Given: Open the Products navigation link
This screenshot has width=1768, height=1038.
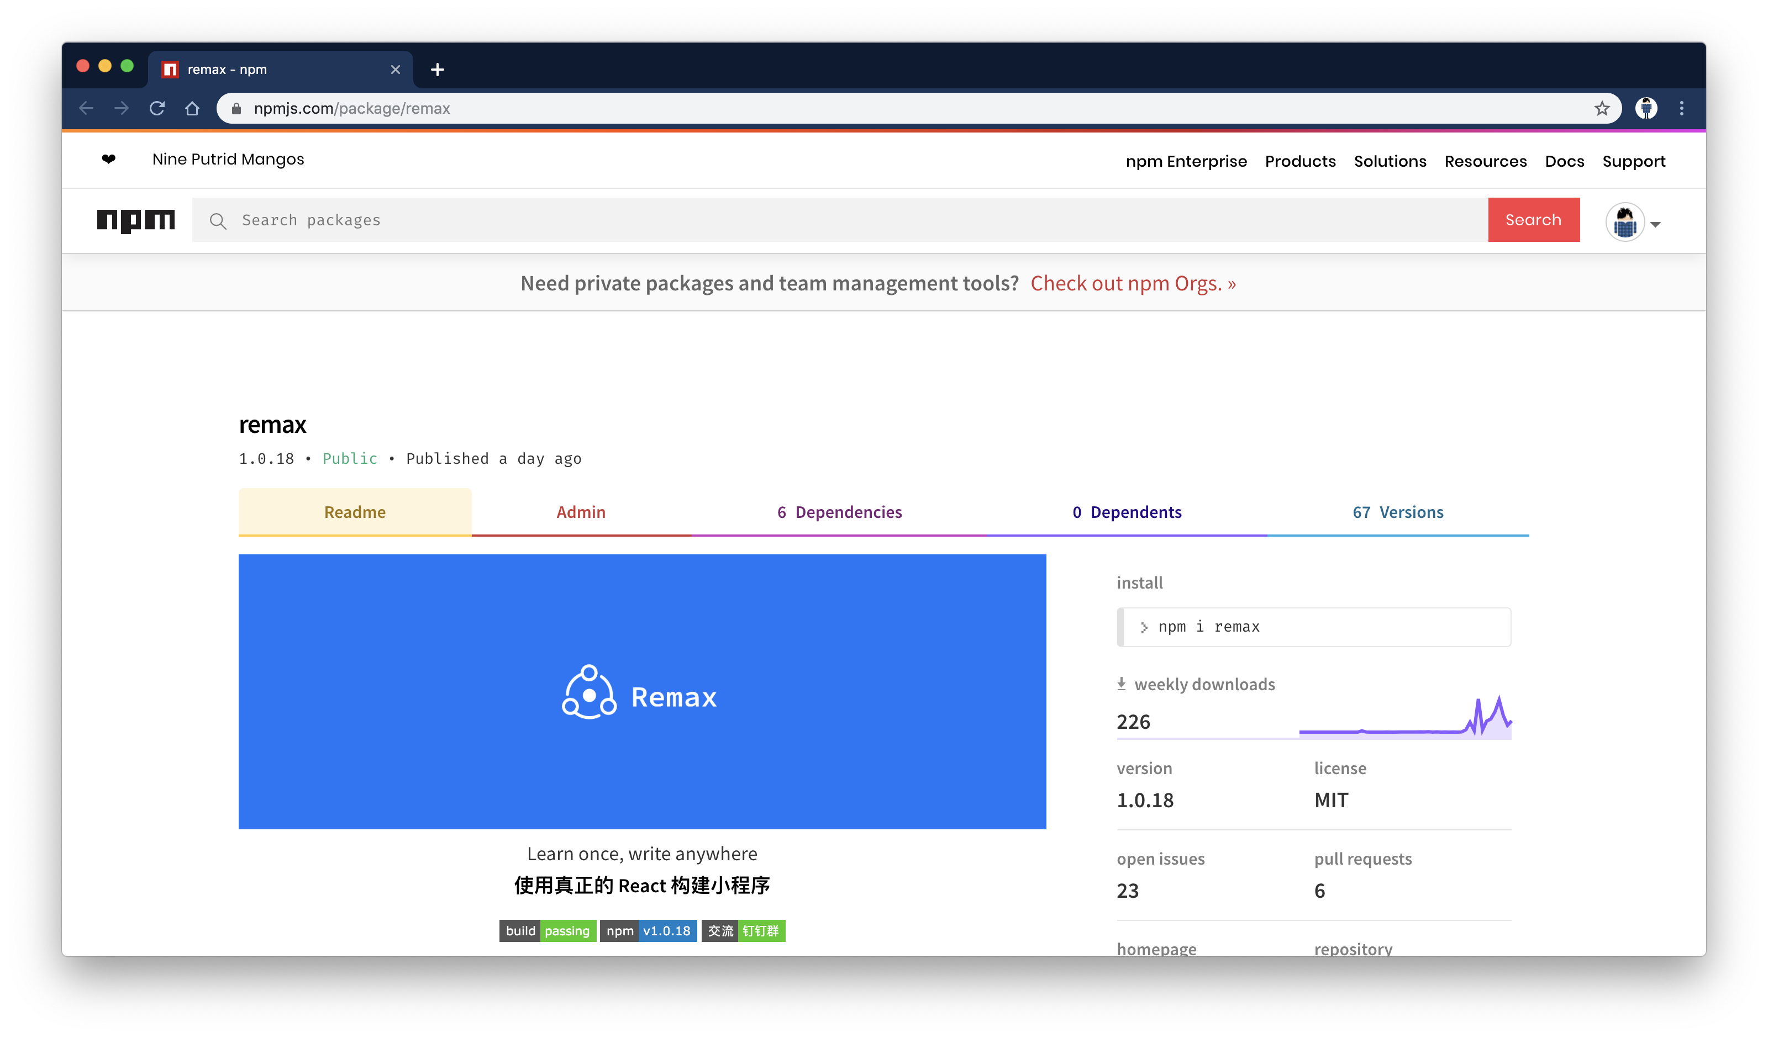Looking at the screenshot, I should pyautogui.click(x=1300, y=161).
